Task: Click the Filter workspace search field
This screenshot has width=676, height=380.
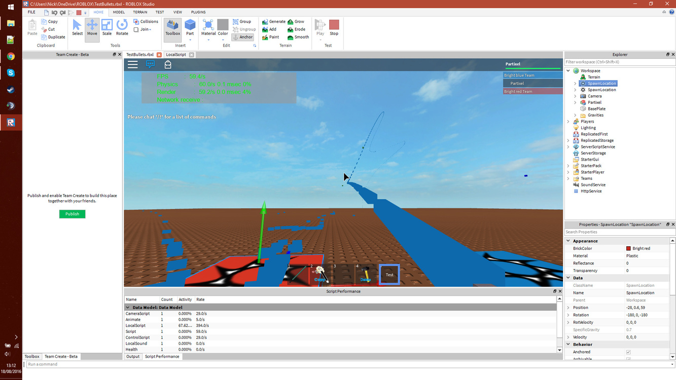Action: (620, 62)
